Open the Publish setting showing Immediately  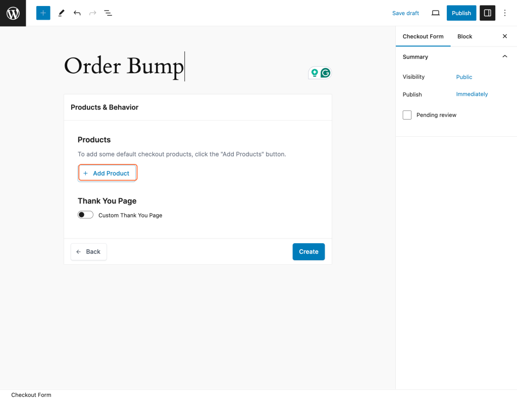point(472,94)
